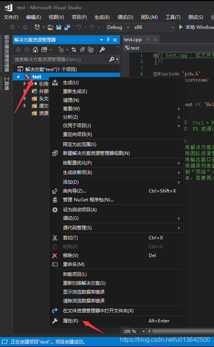214x347 pixels.
Task: Click the Navigate Backward icon in the main toolbar
Action: tap(12, 27)
